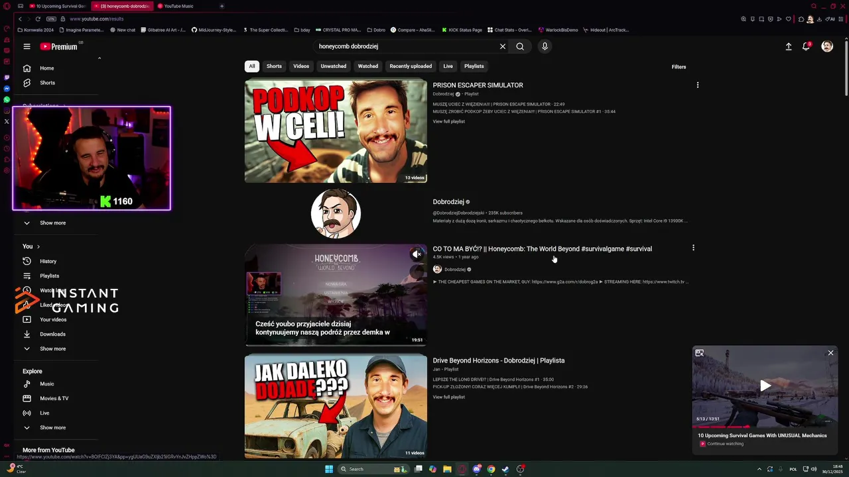Open File Explorer from the taskbar
This screenshot has width=849, height=477.
(447, 469)
